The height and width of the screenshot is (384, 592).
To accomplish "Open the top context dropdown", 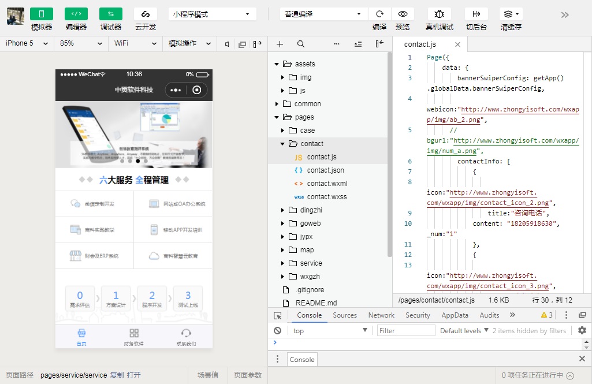I will tap(330, 331).
